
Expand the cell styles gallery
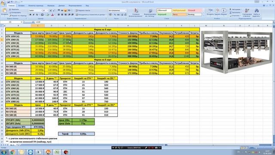click(203, 15)
